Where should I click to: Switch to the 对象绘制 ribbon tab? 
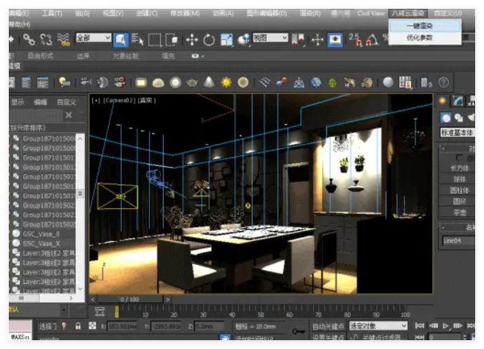point(126,56)
